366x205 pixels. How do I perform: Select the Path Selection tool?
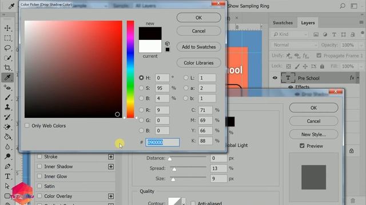coord(7,186)
